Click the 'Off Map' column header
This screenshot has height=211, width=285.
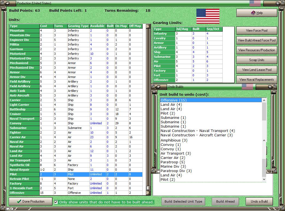point(136,26)
